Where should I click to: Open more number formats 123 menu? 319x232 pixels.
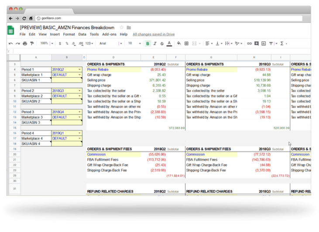(89, 44)
